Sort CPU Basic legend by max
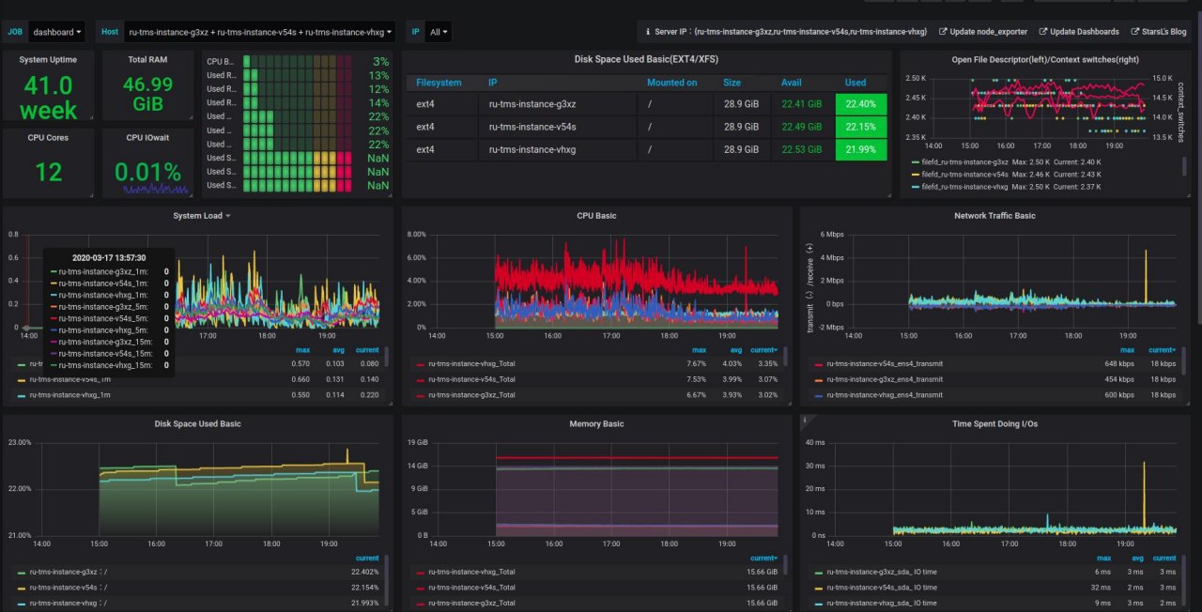The width and height of the screenshot is (1202, 612). [700, 350]
